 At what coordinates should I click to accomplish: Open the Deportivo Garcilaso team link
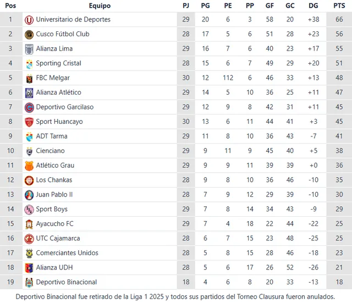tap(65, 107)
